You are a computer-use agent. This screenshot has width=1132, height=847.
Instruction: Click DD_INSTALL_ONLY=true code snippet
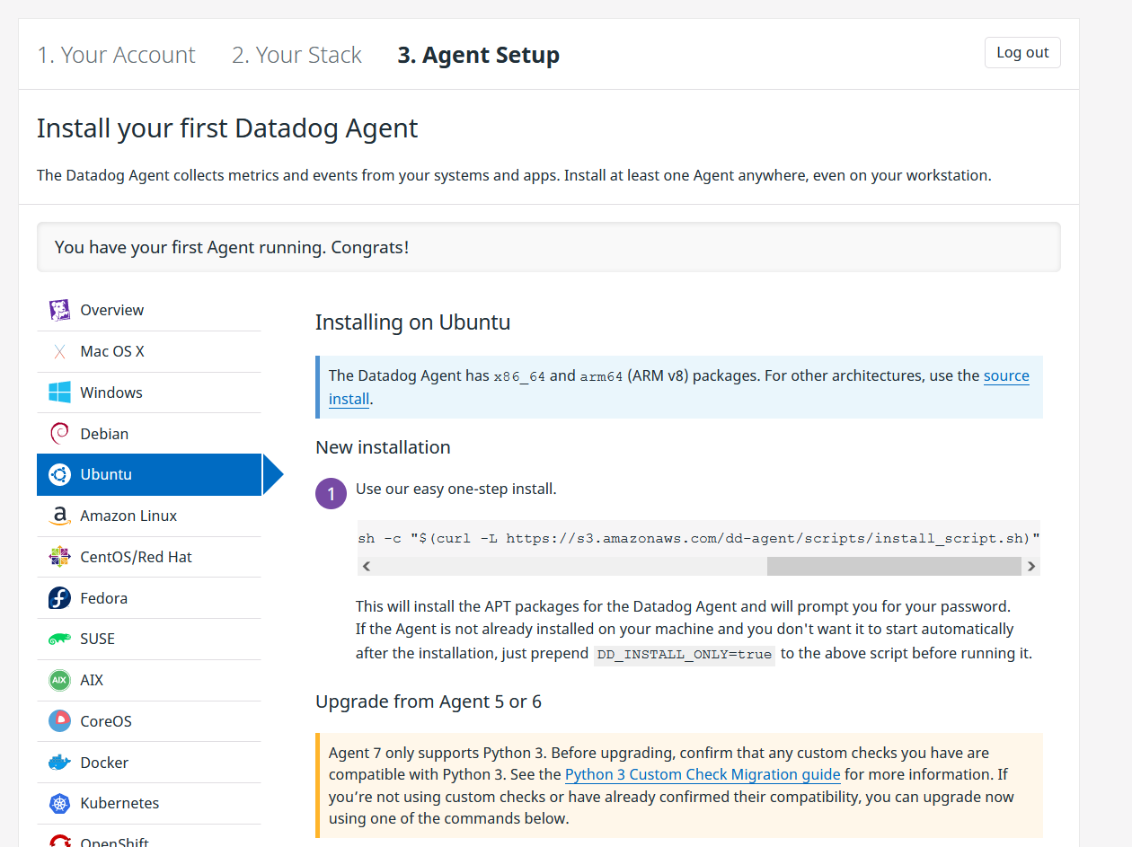click(x=684, y=654)
